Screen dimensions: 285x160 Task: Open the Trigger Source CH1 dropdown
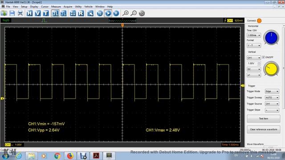272,104
